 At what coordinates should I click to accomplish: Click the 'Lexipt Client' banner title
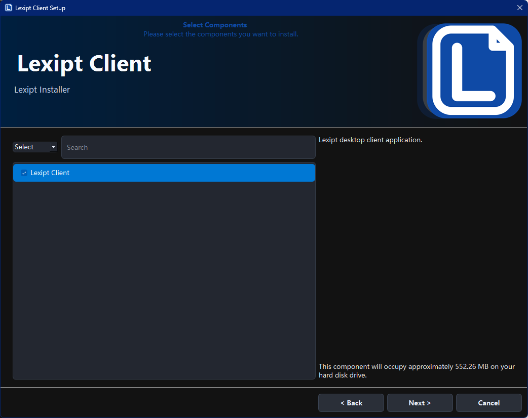pos(84,64)
